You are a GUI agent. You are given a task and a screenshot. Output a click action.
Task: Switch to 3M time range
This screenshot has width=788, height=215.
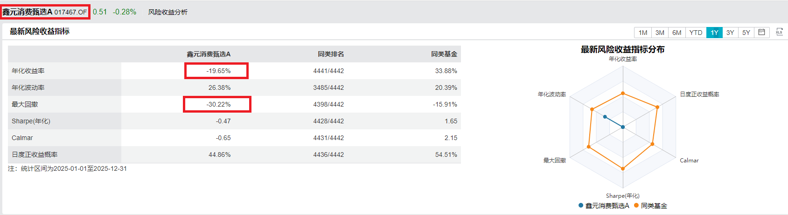[660, 33]
